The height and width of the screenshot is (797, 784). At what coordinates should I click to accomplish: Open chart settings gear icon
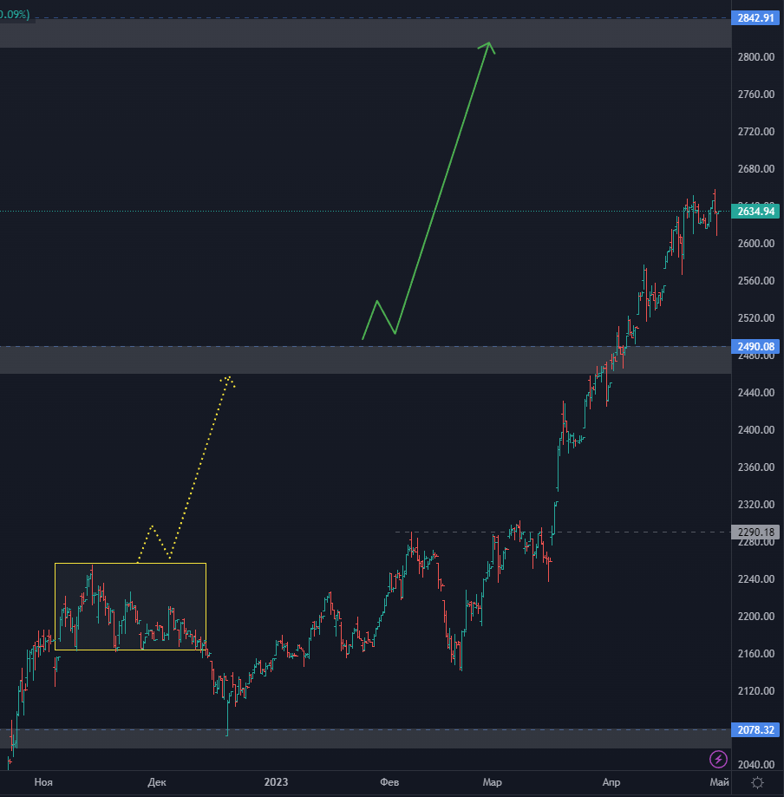click(757, 783)
